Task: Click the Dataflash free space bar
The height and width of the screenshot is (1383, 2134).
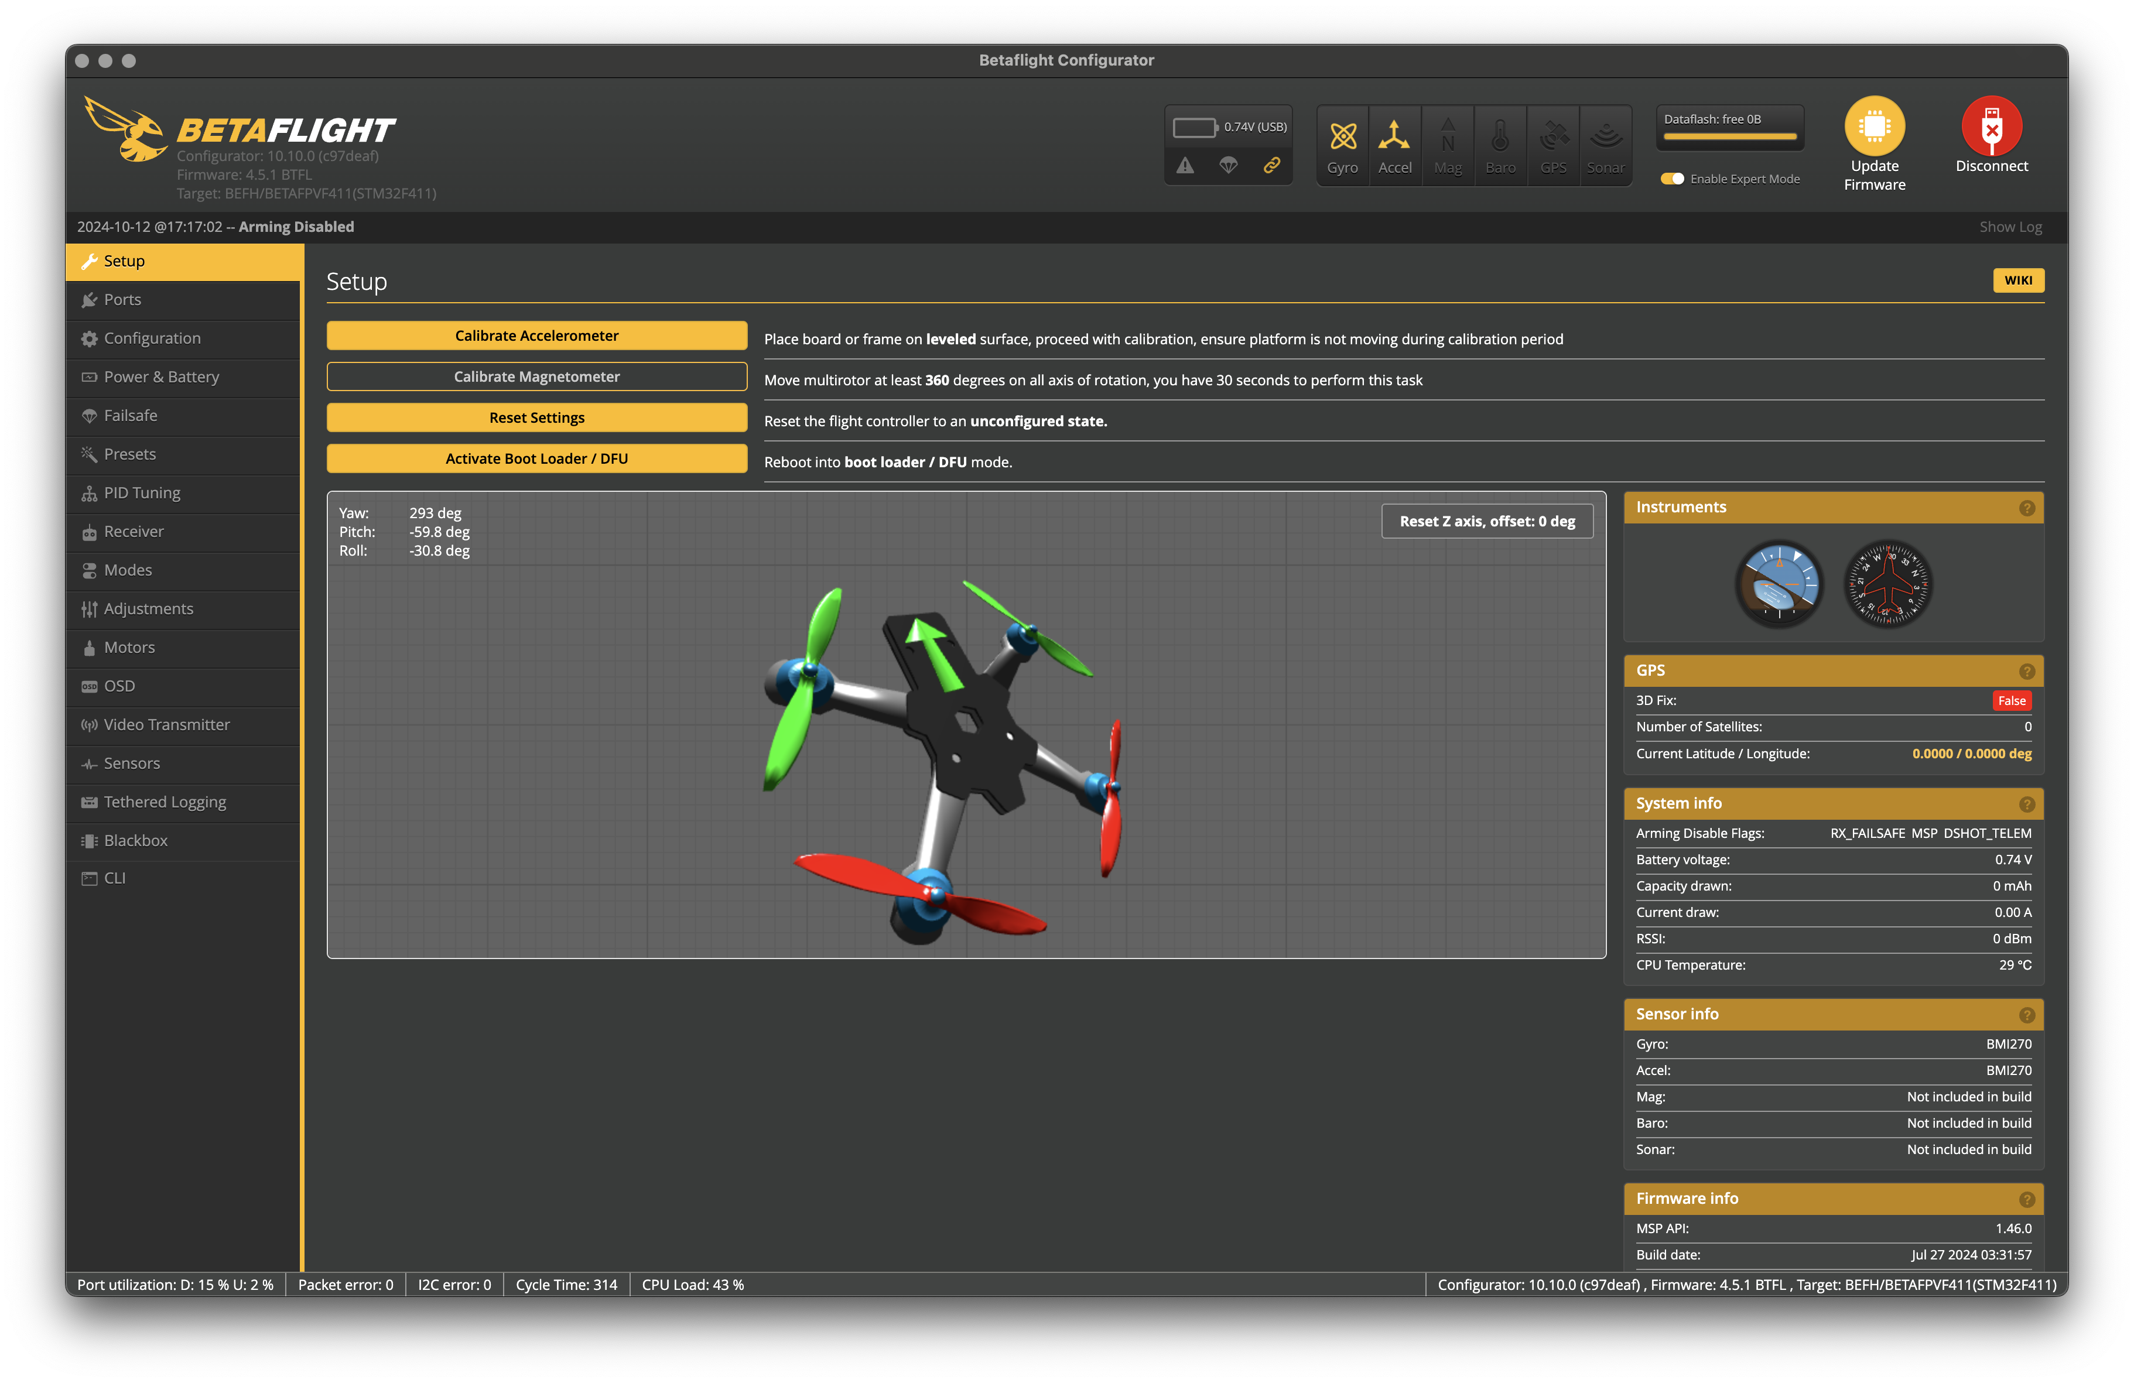Action: click(x=1729, y=136)
